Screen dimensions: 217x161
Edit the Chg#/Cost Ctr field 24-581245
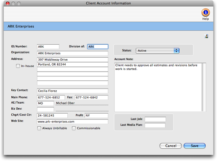pyautogui.click(x=52, y=115)
